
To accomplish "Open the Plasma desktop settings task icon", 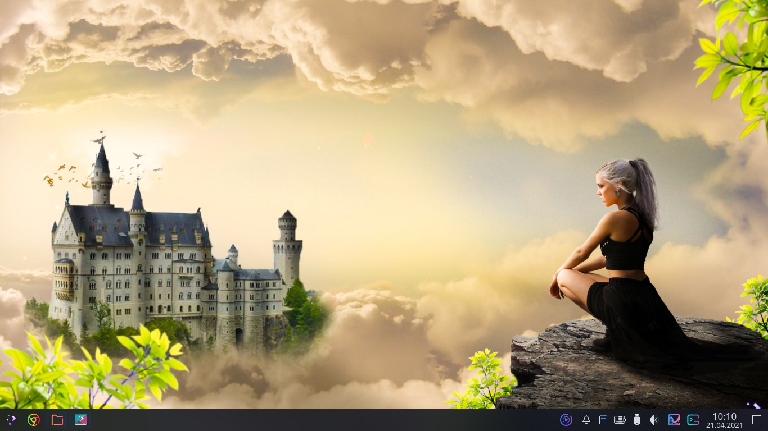I will click(x=81, y=420).
